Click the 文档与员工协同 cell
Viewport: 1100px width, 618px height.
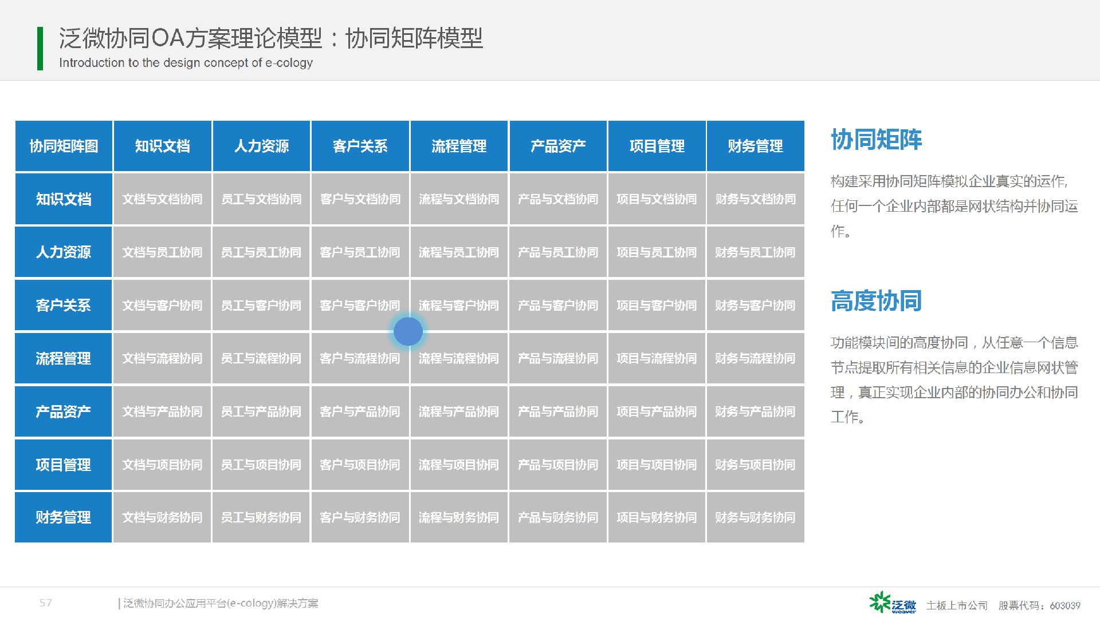tap(163, 252)
